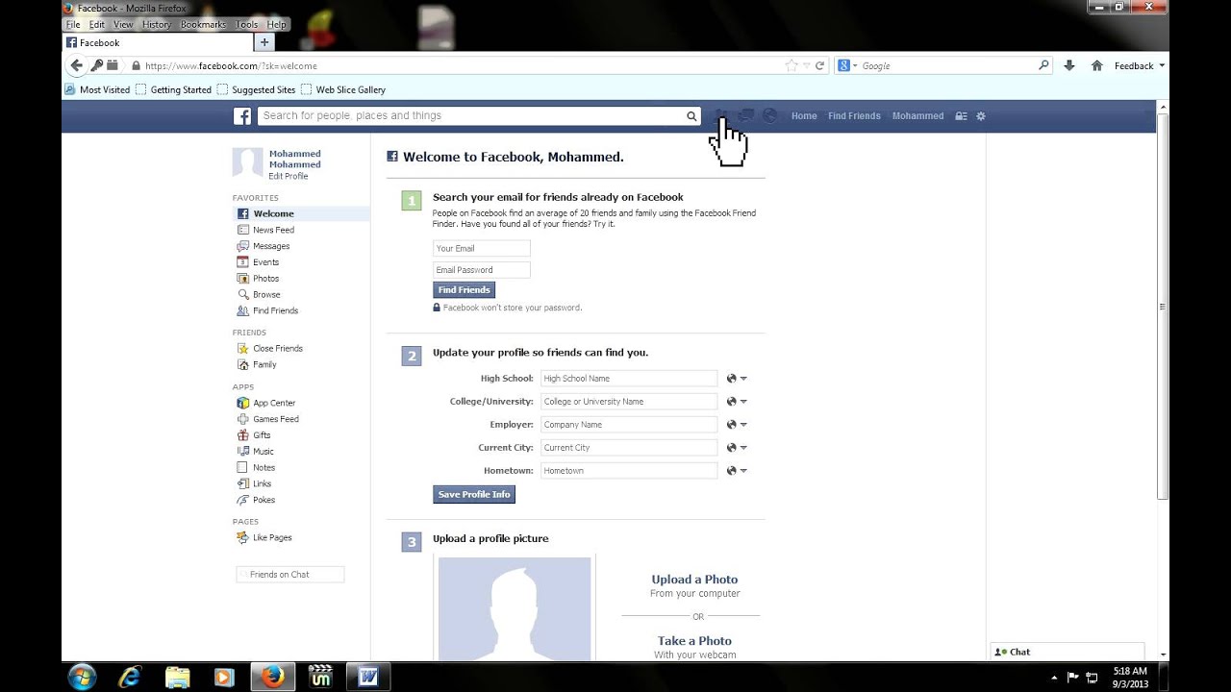Screen dimensions: 1231x692
Task: Open Firefox downloads arrow icon
Action: pyautogui.click(x=1069, y=65)
